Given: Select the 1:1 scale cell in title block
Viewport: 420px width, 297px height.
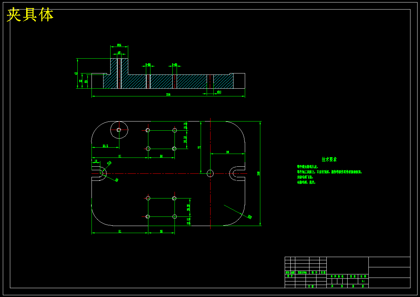Looking at the screenshot, I should (x=363, y=281).
